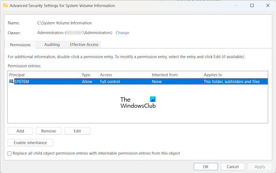Switch to the Auditing tab
Image resolution: width=276 pixels, height=173 pixels.
(x=52, y=45)
